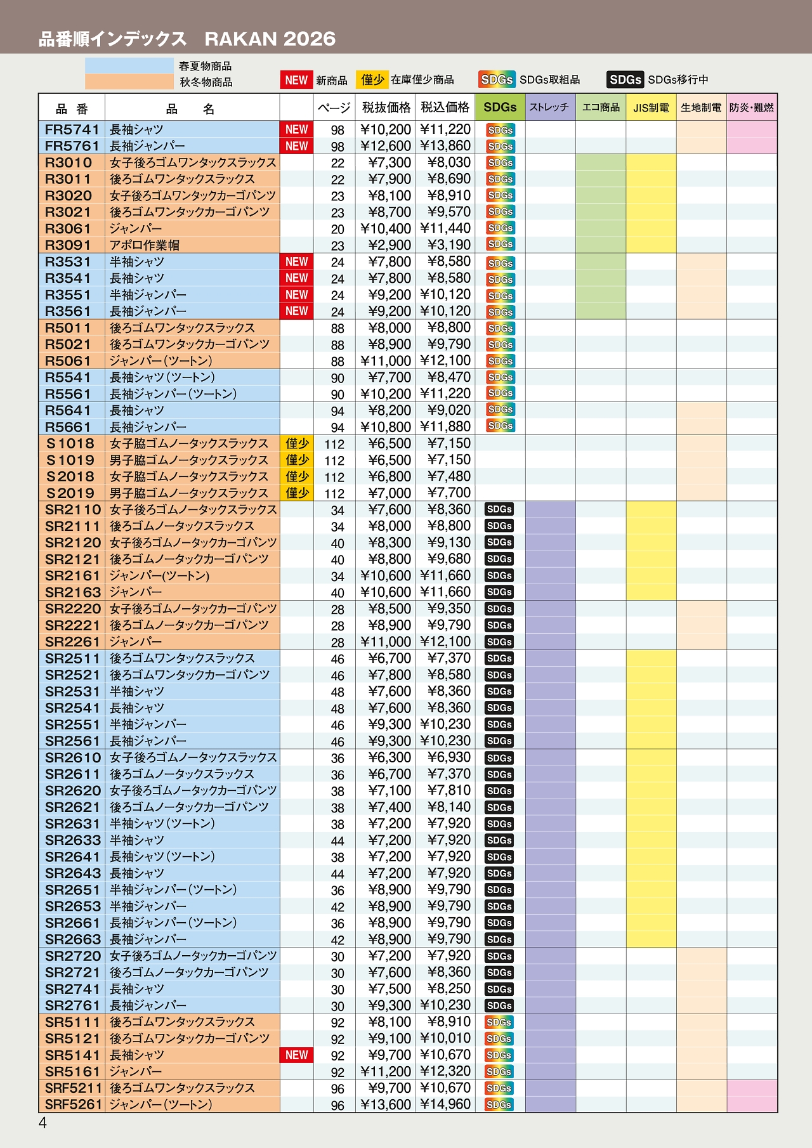Click the SDGs badge in the R3010 row
Image resolution: width=812 pixels, height=1148 pixels.
(501, 163)
